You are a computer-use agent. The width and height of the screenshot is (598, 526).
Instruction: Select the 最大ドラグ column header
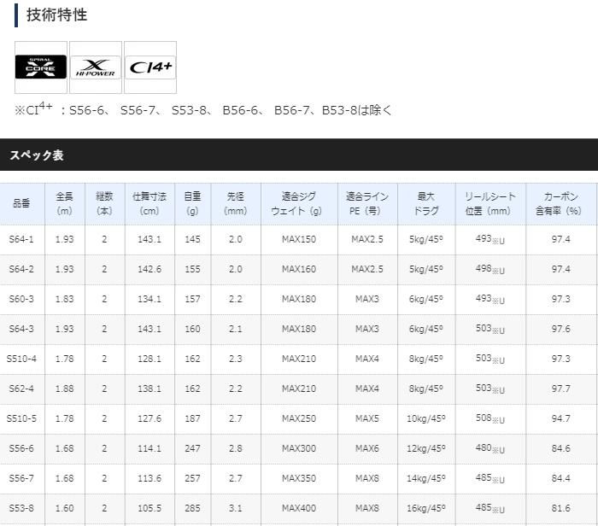(425, 203)
